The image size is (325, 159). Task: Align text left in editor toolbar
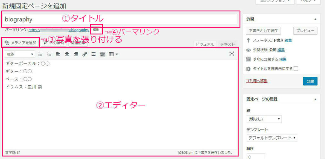(x=58, y=54)
